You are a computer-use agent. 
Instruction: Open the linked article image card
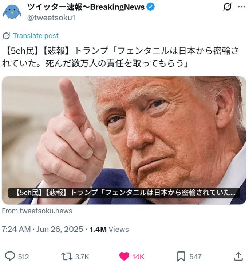[124, 140]
